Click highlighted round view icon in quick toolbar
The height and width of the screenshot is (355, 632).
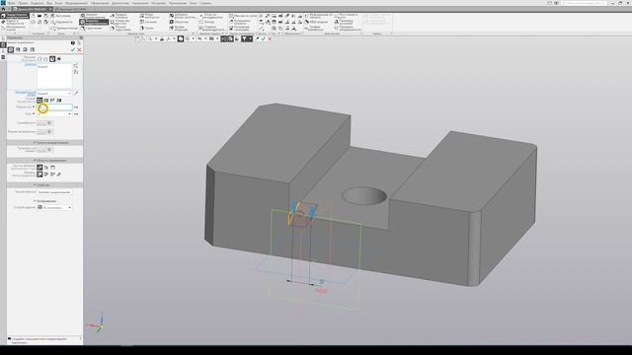pos(181,38)
